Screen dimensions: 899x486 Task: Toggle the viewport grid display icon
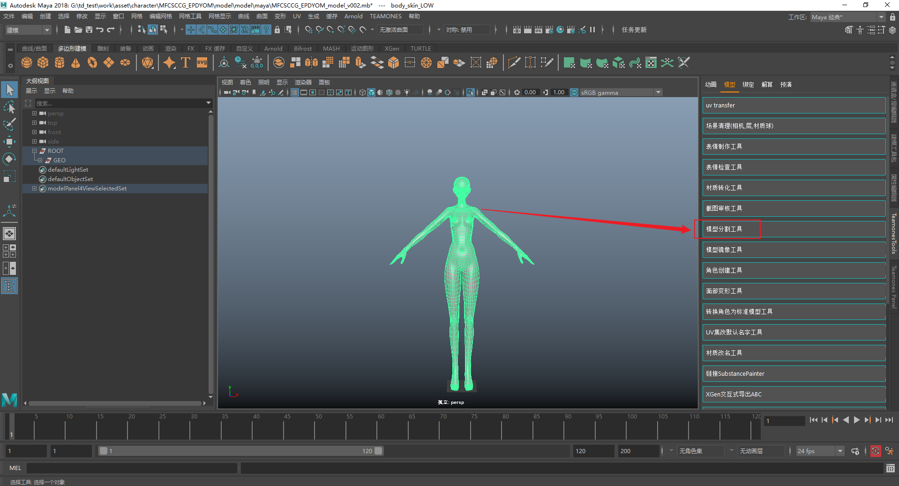point(295,92)
